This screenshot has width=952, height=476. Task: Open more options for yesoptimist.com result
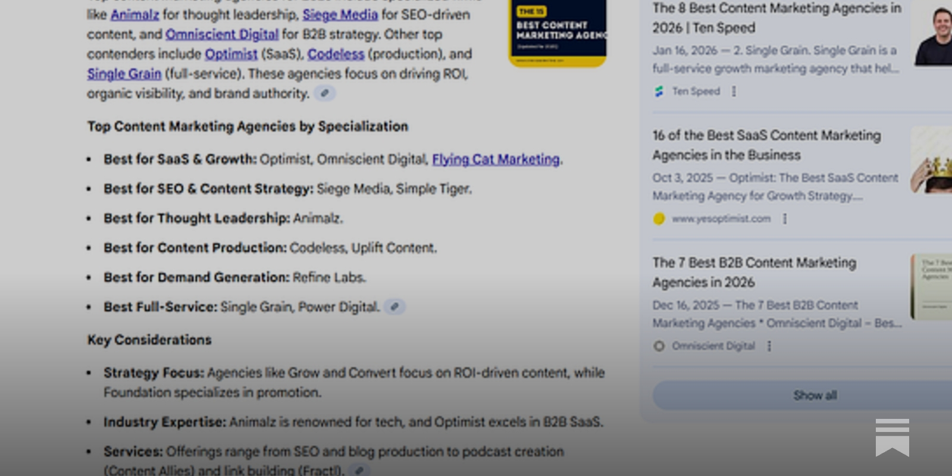(785, 218)
